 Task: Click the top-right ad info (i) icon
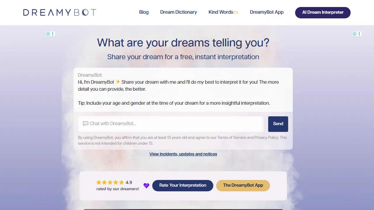354,34
